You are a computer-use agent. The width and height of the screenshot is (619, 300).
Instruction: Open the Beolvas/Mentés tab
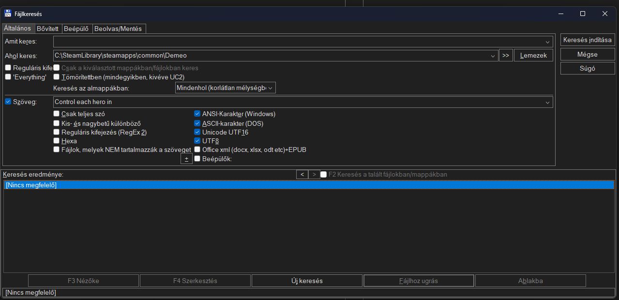click(118, 29)
